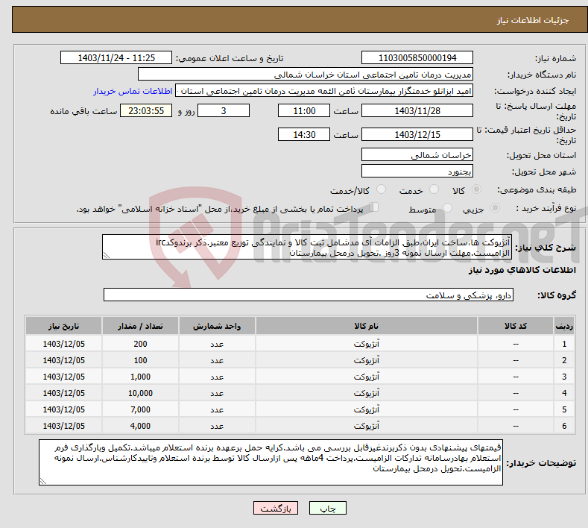Viewport: 588px width, 528px height.
Task: Select the کالا radio button
Action: tap(476, 189)
